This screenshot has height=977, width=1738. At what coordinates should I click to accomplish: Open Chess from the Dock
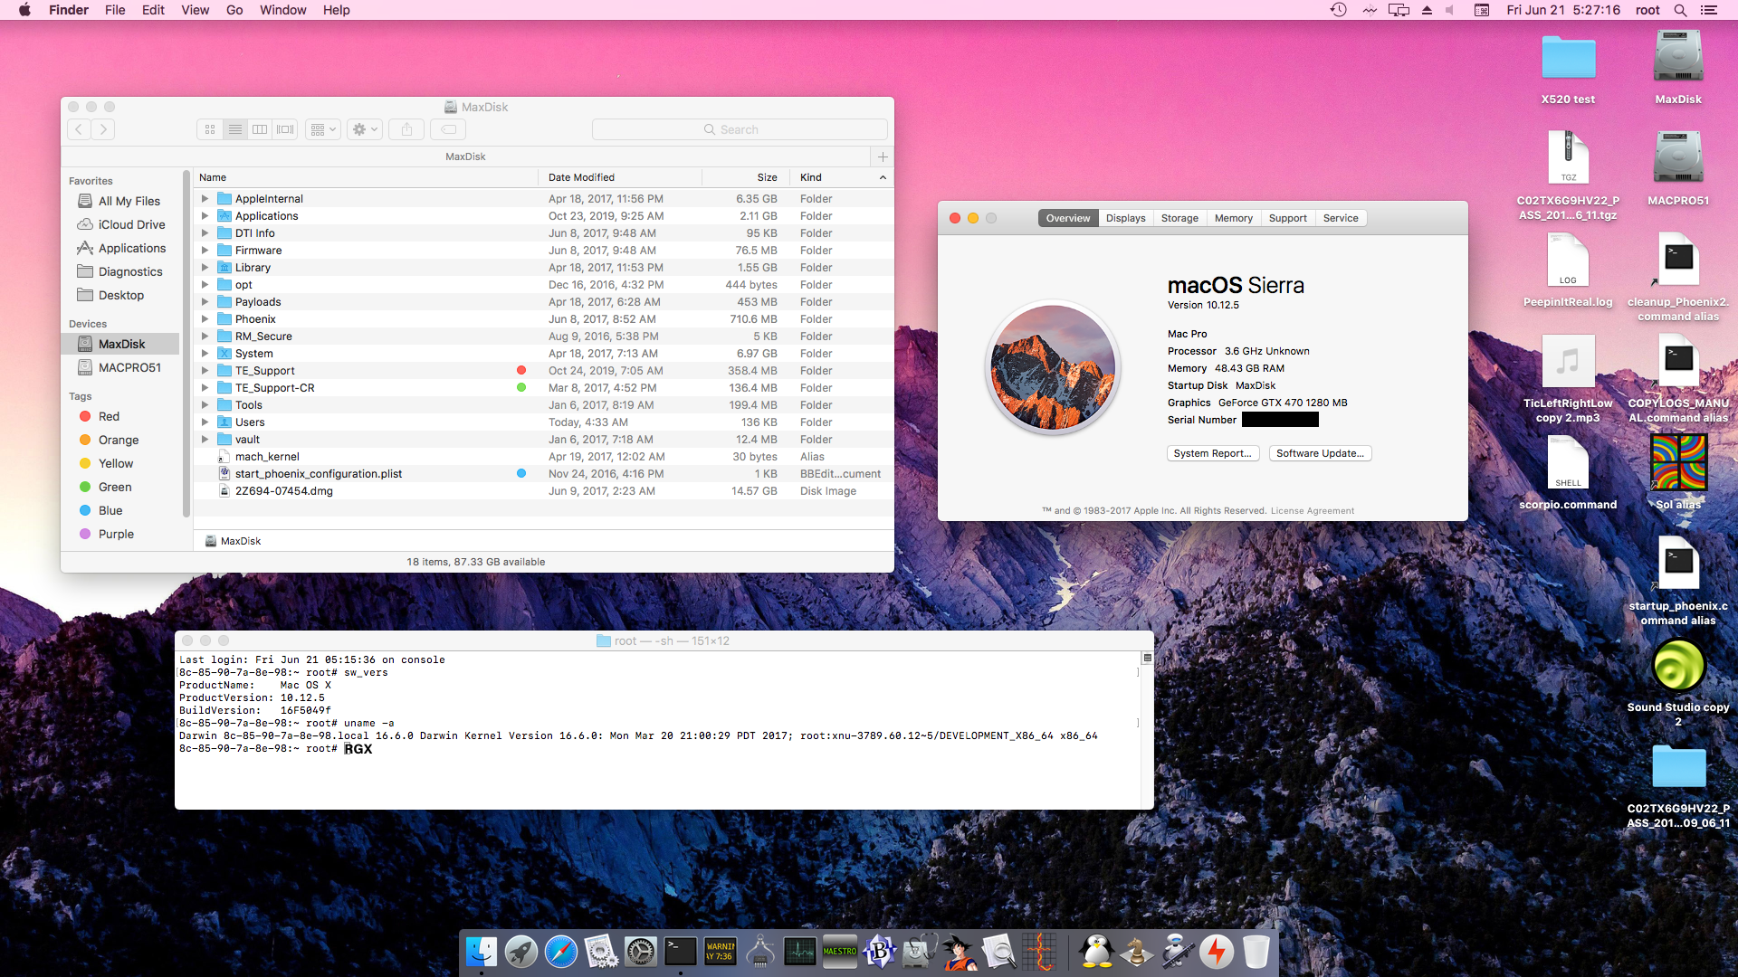pyautogui.click(x=1137, y=952)
